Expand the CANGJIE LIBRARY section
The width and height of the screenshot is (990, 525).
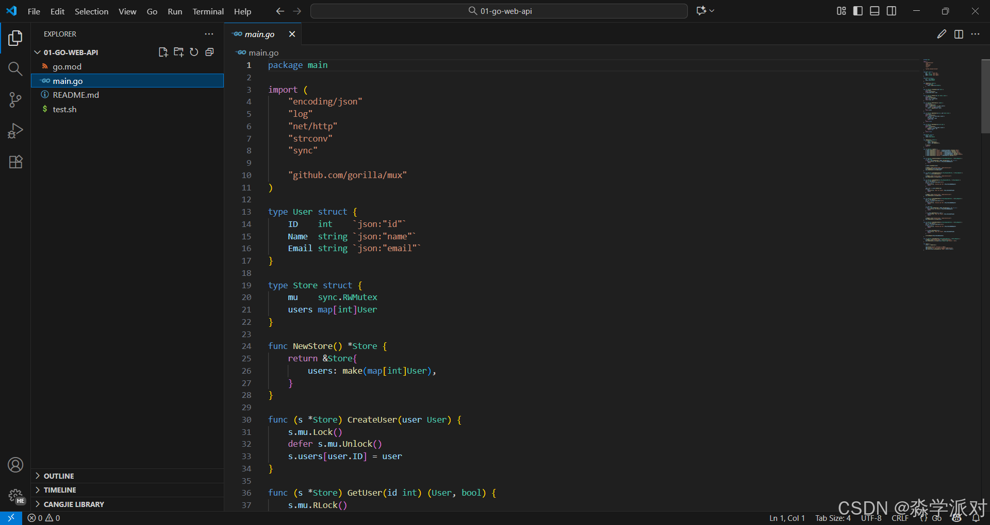click(128, 504)
